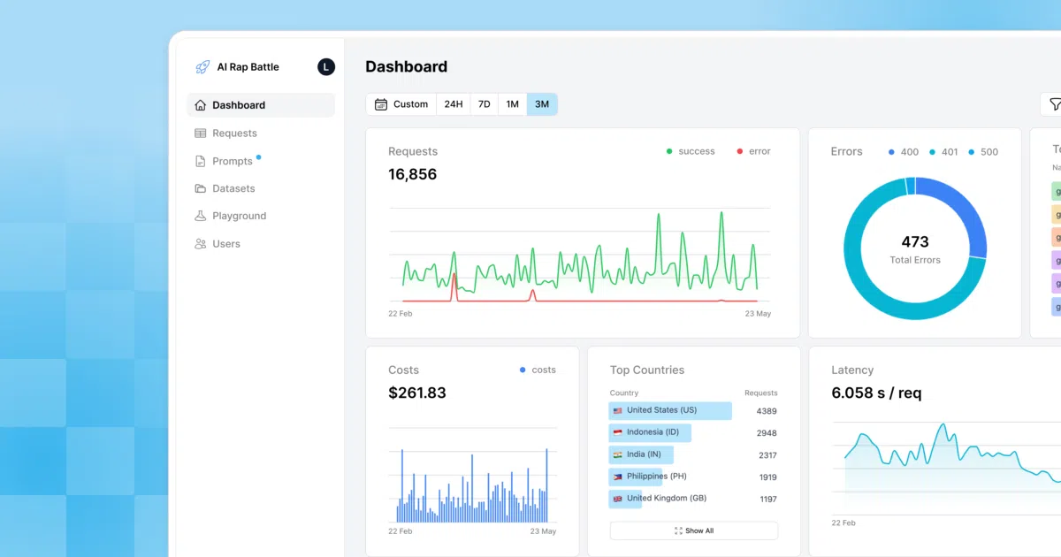Viewport: 1061px width, 557px height.
Task: Click the Dashboard home icon
Action: (x=201, y=105)
